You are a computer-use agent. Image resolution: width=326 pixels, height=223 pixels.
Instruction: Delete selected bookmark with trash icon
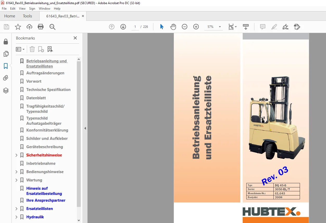click(32, 49)
